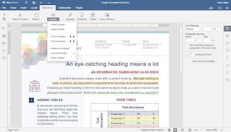Image resolution: width=231 pixels, height=132 pixels.
Task: Open Text Art settings in right sidebar
Action: click(227, 72)
